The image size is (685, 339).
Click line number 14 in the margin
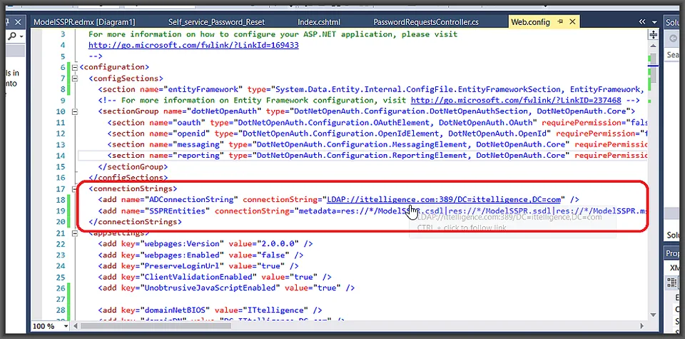coord(61,155)
